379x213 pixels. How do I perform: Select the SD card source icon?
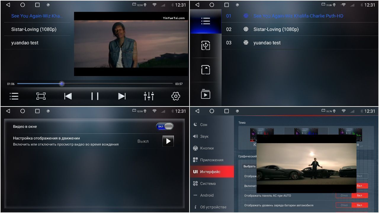coord(205,70)
